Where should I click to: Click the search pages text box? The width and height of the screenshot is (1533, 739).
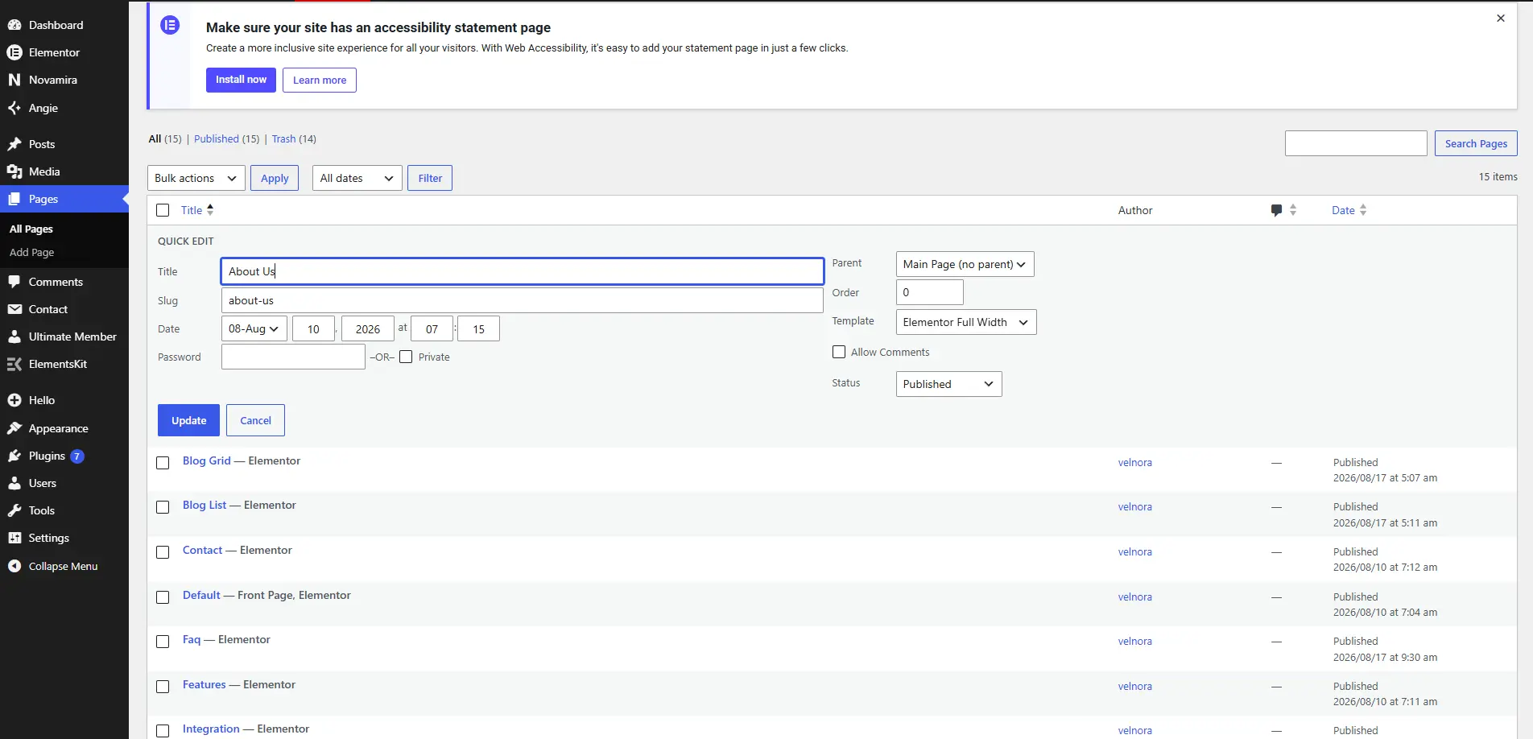coord(1356,143)
